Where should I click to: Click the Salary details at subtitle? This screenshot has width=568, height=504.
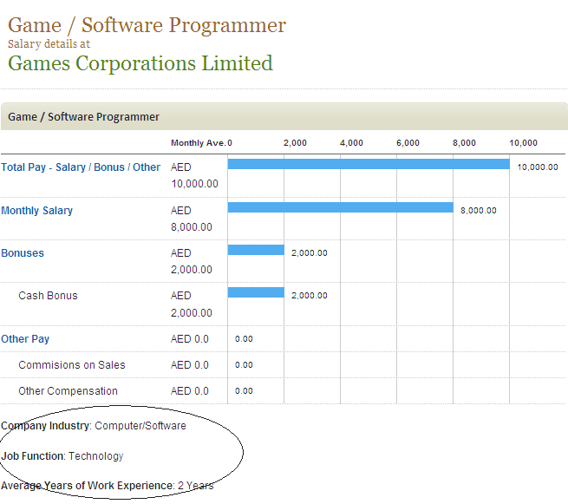pos(49,44)
